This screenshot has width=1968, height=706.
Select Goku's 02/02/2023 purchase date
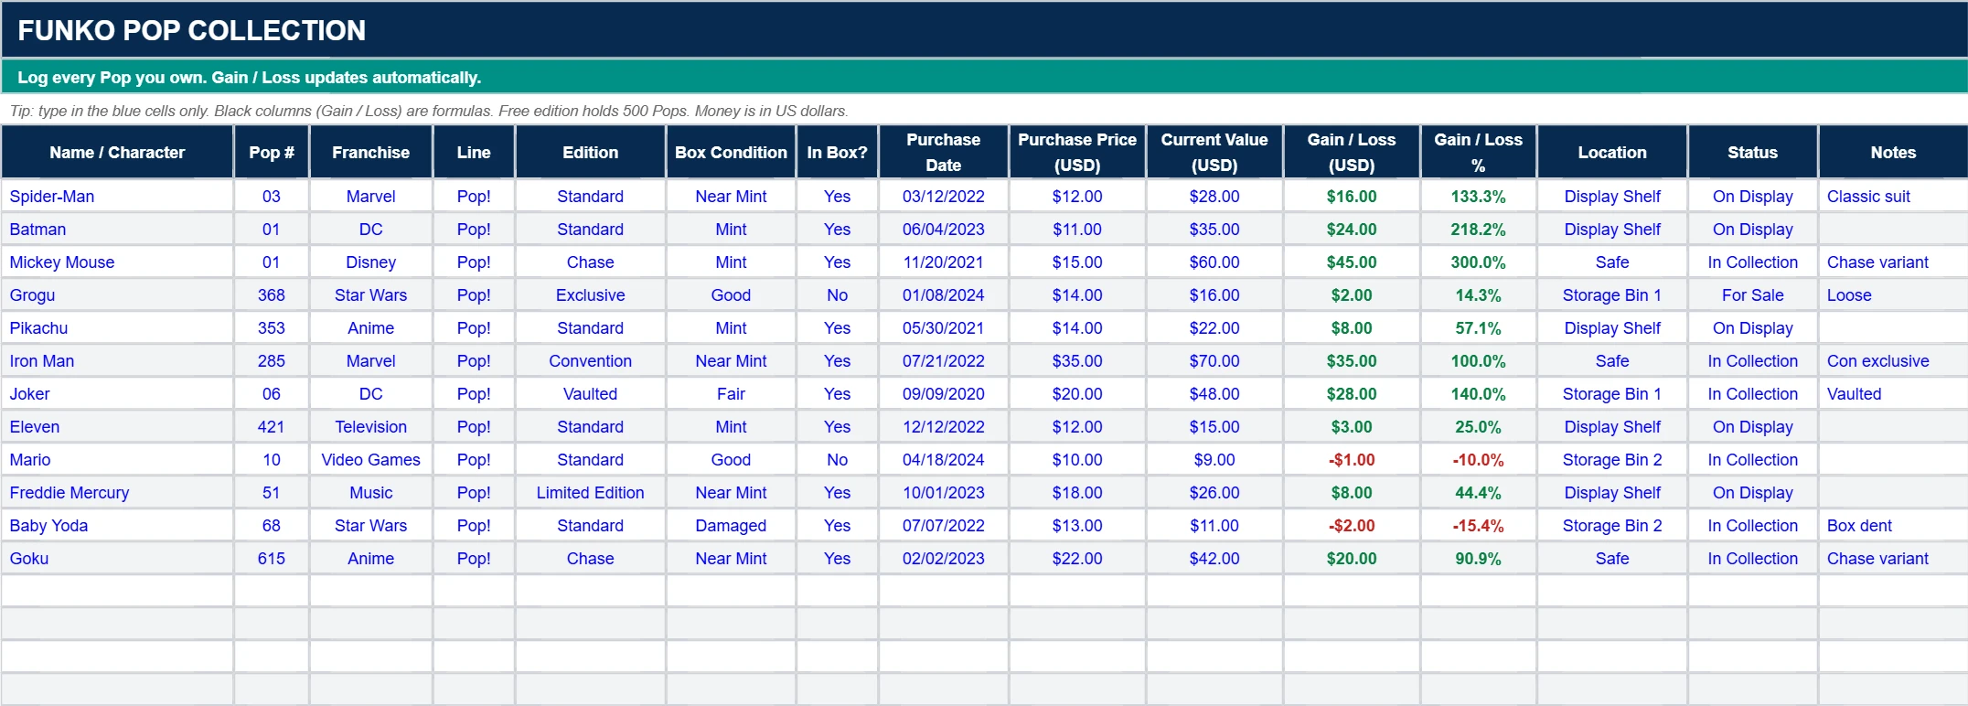943,559
